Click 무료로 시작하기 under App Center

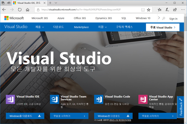(x=158, y=116)
